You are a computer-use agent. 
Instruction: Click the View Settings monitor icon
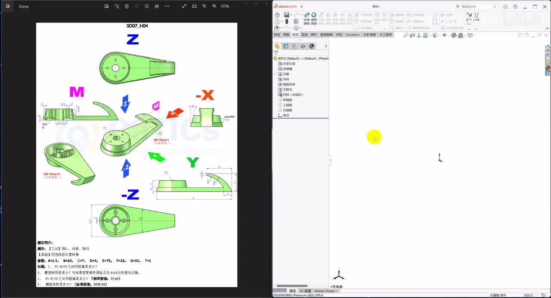[470, 35]
